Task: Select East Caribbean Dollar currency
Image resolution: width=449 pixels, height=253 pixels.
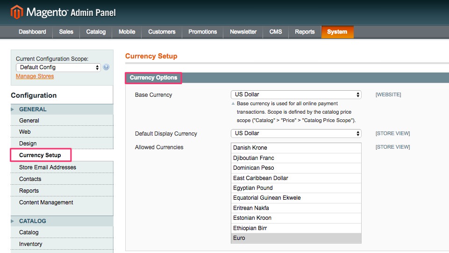Action: click(296, 178)
